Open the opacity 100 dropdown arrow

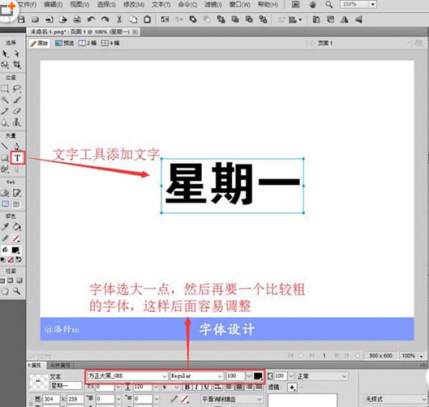coord(291,376)
